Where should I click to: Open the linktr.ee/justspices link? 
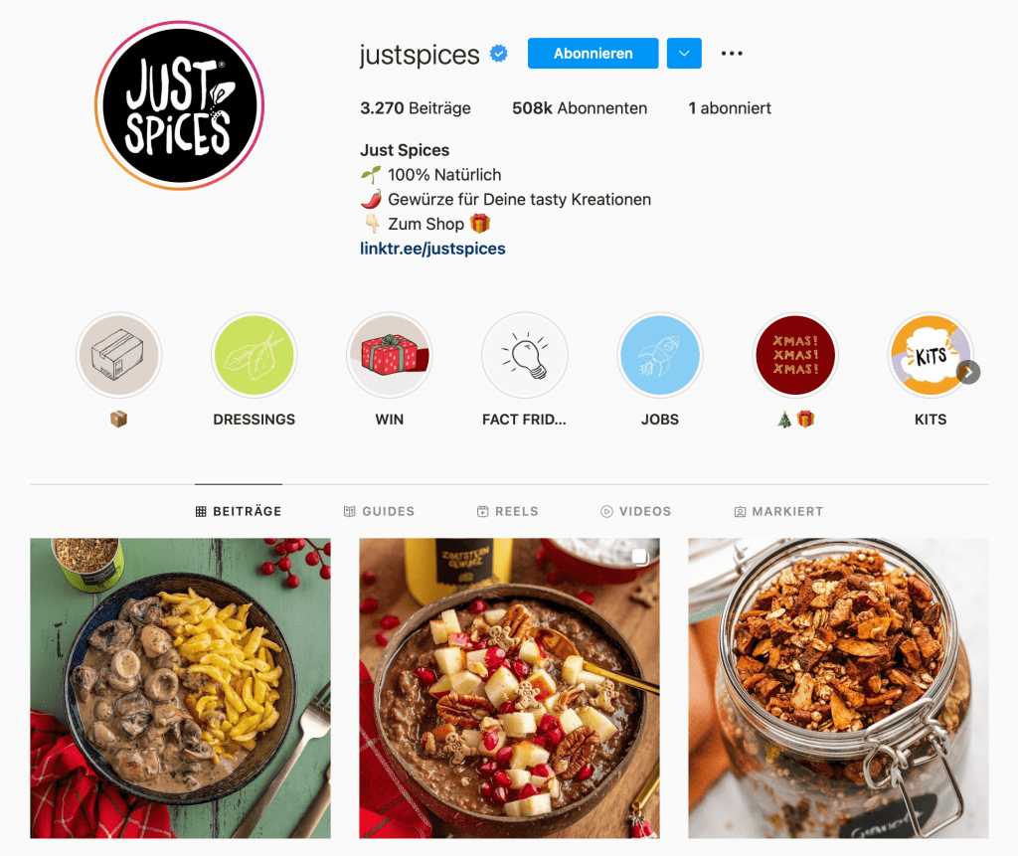coord(432,249)
